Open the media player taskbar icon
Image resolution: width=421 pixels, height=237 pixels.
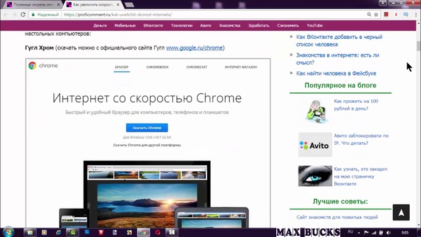click(44, 232)
